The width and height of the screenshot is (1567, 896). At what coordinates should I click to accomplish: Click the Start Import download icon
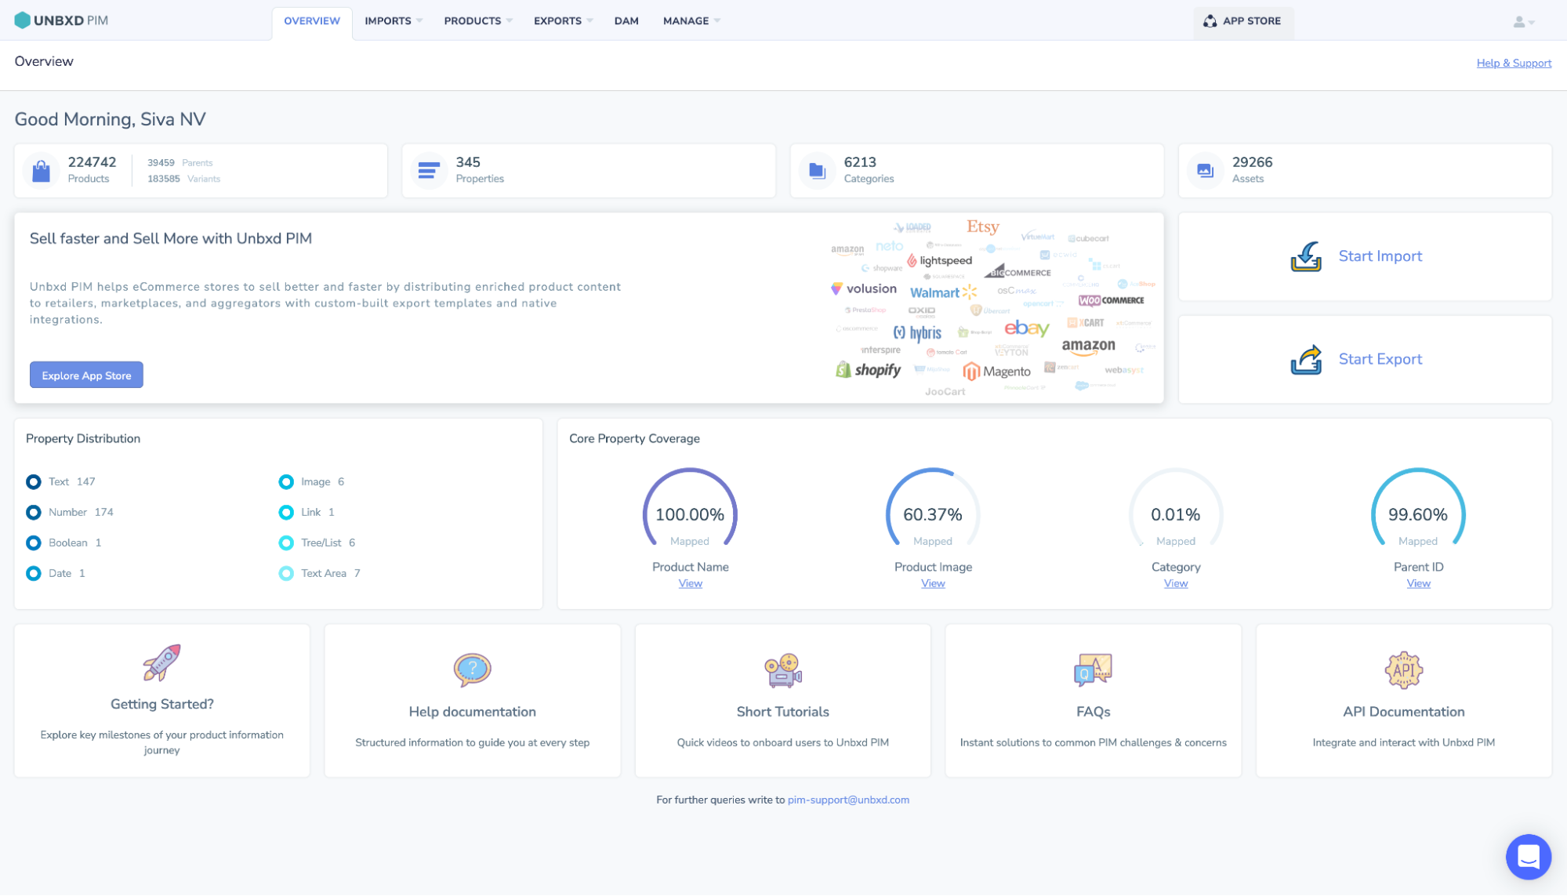1304,256
